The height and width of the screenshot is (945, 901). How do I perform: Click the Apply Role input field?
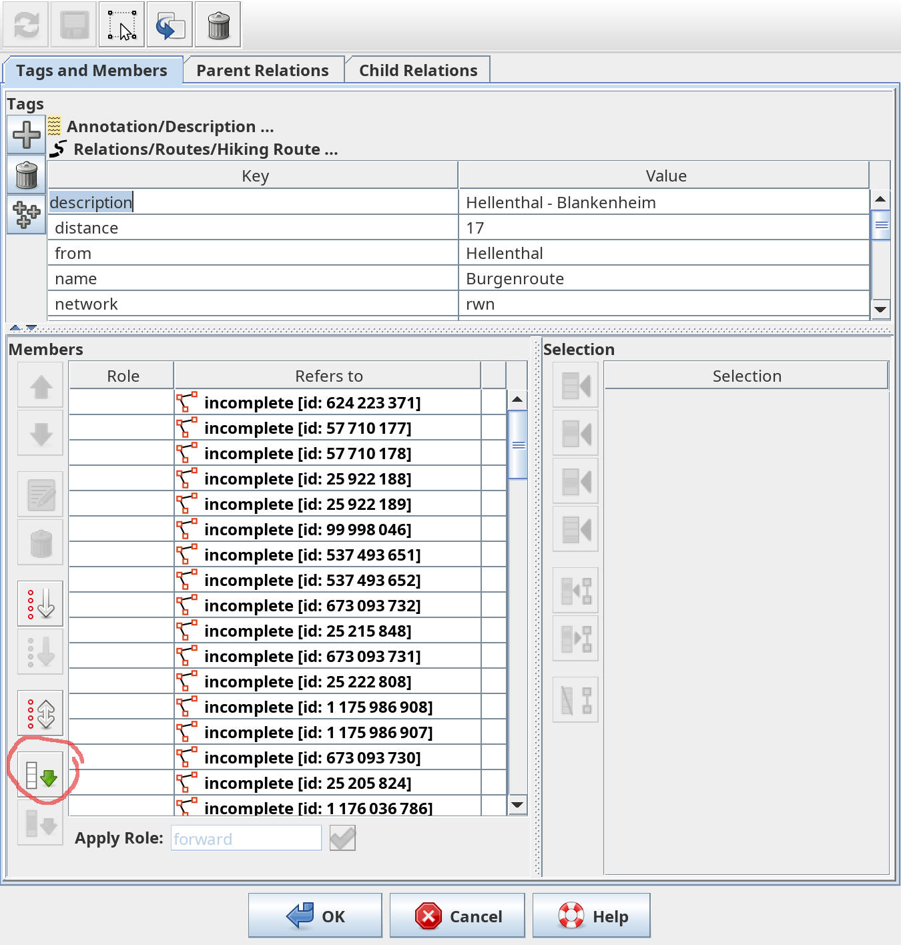click(x=246, y=838)
